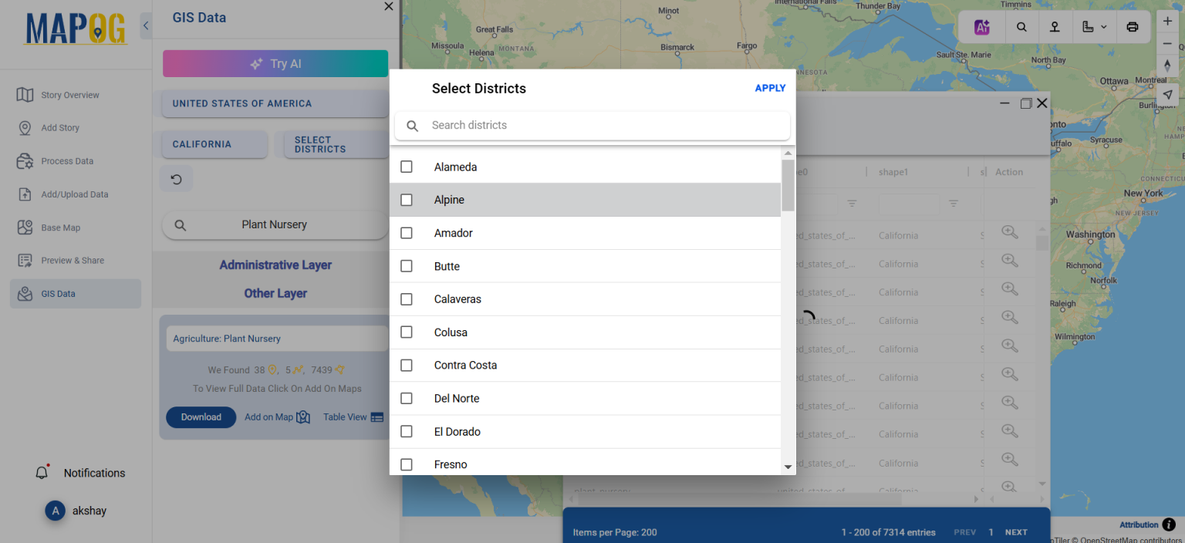Open the print map tool

coord(1133,26)
